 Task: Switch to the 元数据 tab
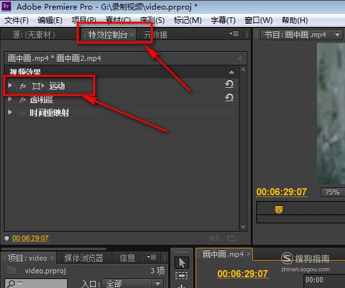[x=155, y=35]
